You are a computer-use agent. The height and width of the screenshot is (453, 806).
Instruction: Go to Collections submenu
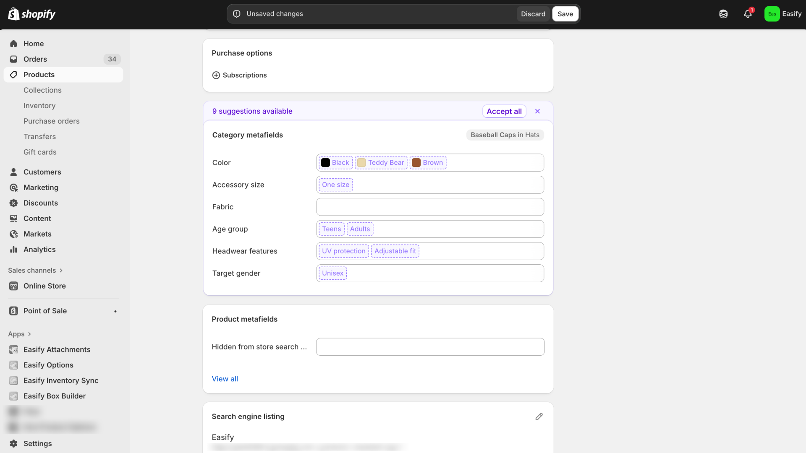(x=42, y=90)
